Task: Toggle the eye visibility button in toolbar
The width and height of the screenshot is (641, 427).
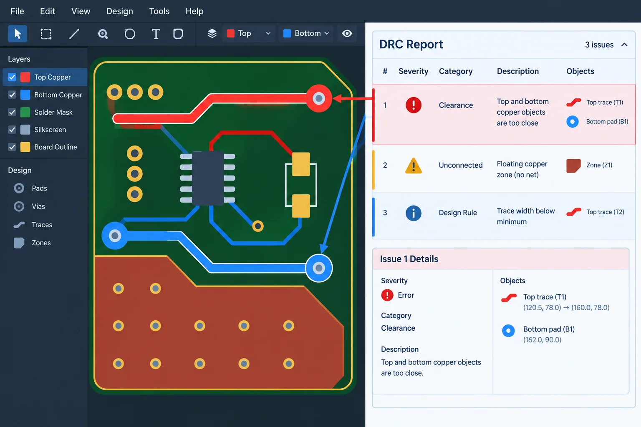Action: [347, 33]
